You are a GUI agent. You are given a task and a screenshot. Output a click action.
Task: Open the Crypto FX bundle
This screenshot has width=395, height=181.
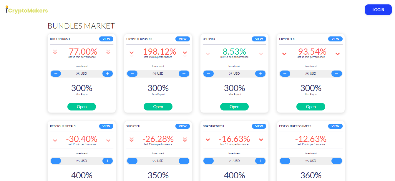pos(311,107)
